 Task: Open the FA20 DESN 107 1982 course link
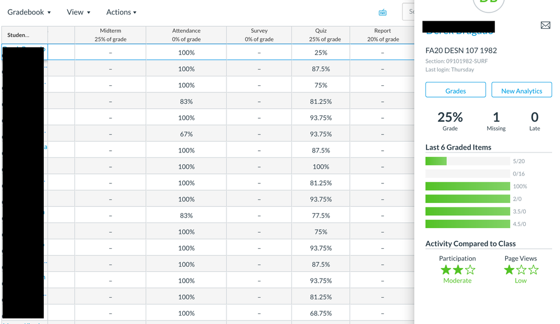[461, 50]
